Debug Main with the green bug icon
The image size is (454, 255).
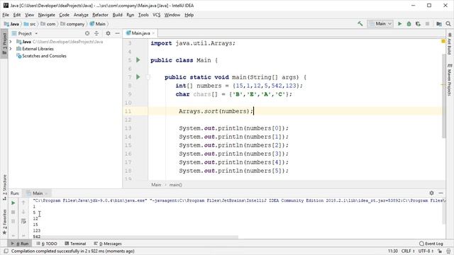(409, 23)
